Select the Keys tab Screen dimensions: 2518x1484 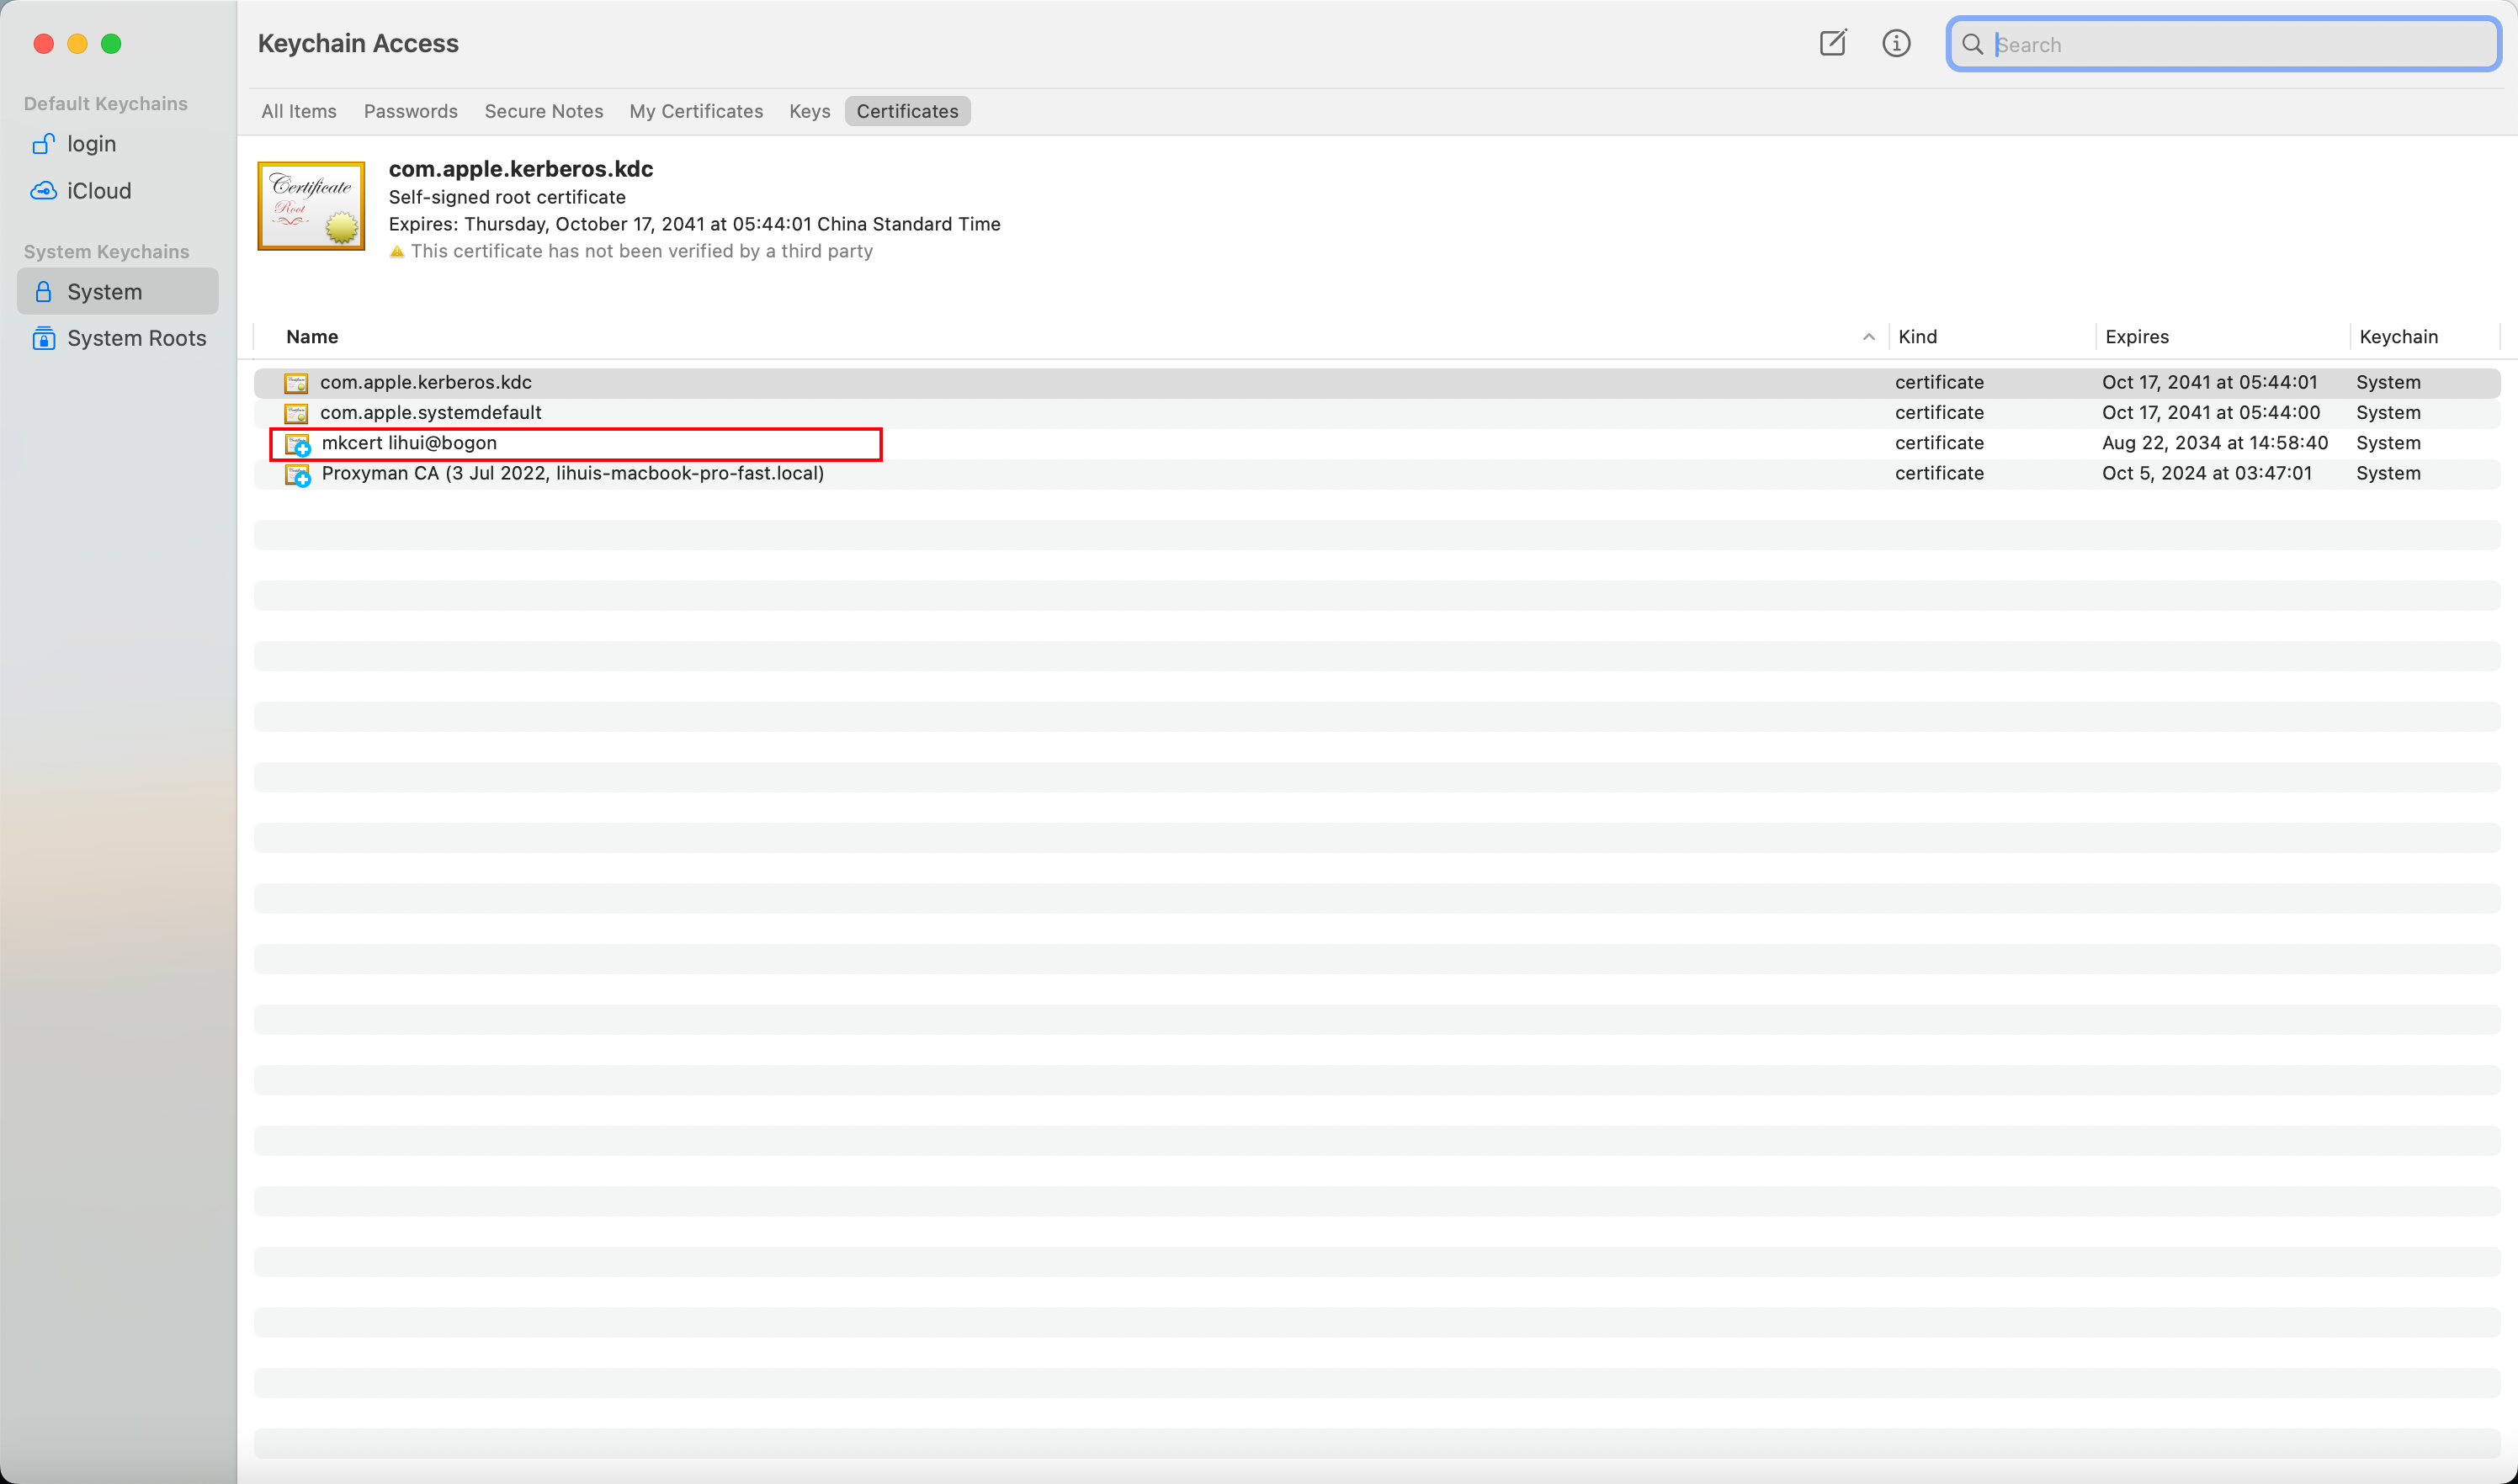click(810, 111)
